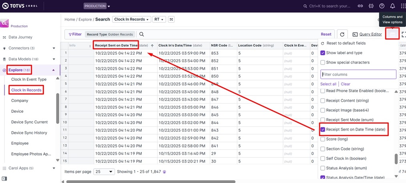Click the Carol Apps grid icon
Screen dimensions: 406x183
(4, 168)
